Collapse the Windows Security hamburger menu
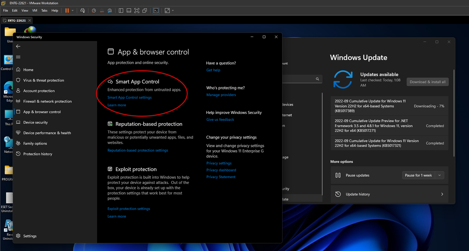The width and height of the screenshot is (469, 251). point(18,57)
